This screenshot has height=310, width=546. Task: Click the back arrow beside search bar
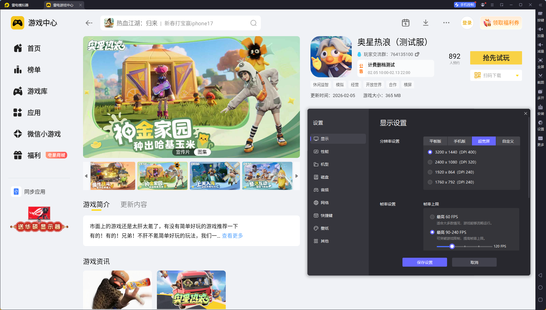point(89,23)
